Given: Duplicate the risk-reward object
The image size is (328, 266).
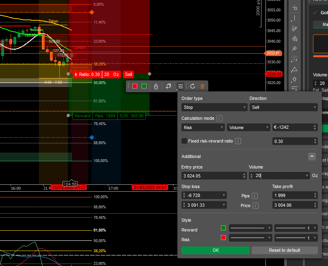Looking at the screenshot, I should coord(168,86).
